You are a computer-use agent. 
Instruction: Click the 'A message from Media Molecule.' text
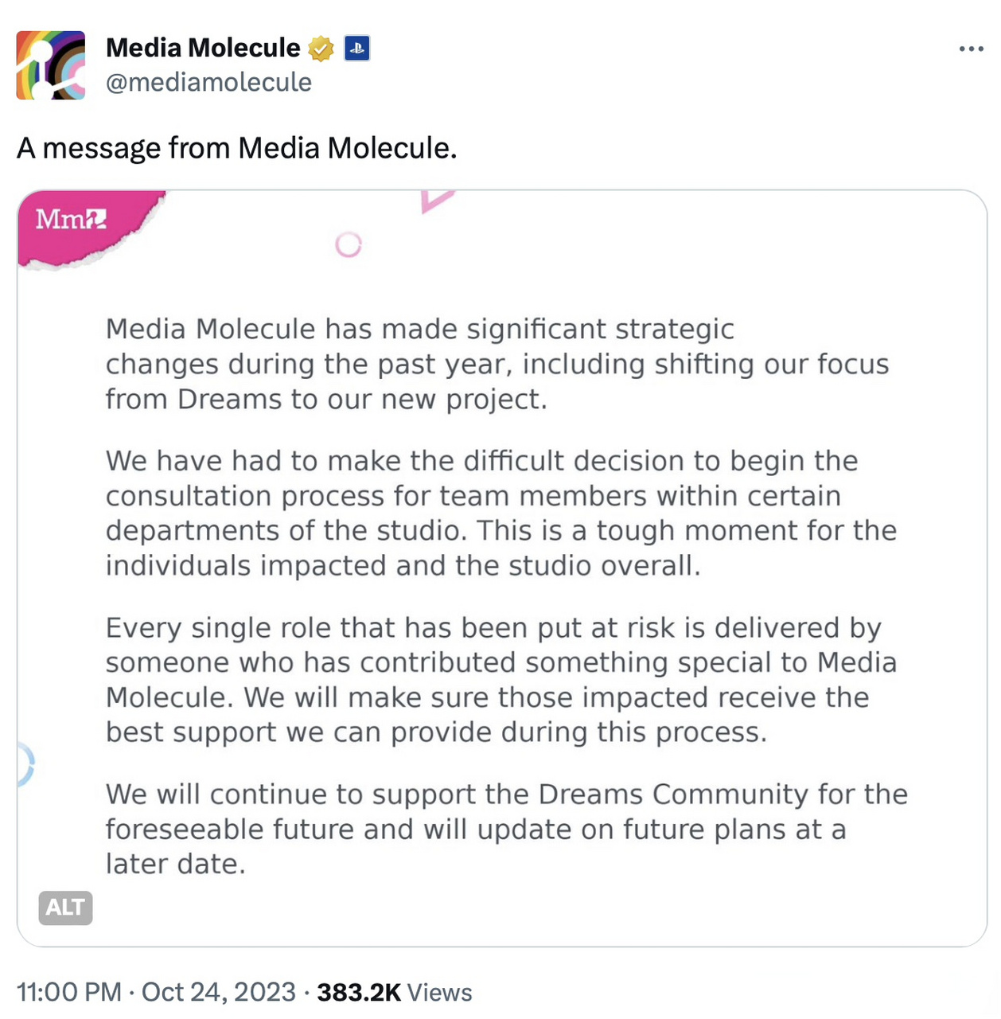(237, 148)
